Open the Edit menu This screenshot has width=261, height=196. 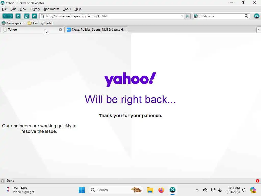[x=13, y=9]
